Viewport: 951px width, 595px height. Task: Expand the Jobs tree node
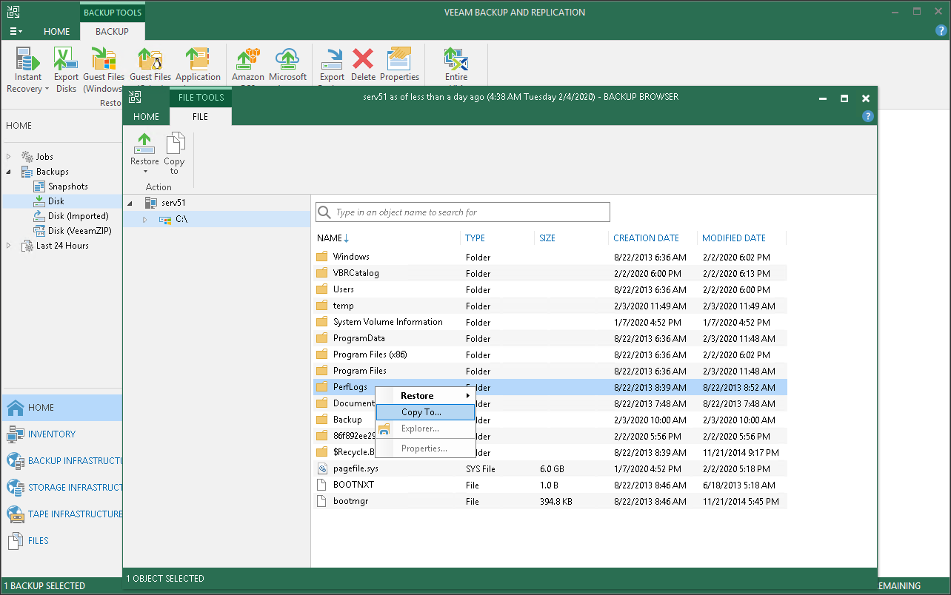[9, 157]
